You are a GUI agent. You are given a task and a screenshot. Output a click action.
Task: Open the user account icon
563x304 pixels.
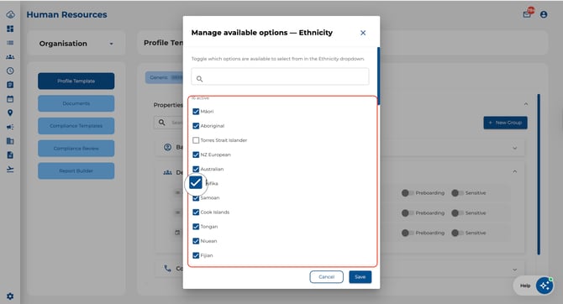[x=544, y=14]
